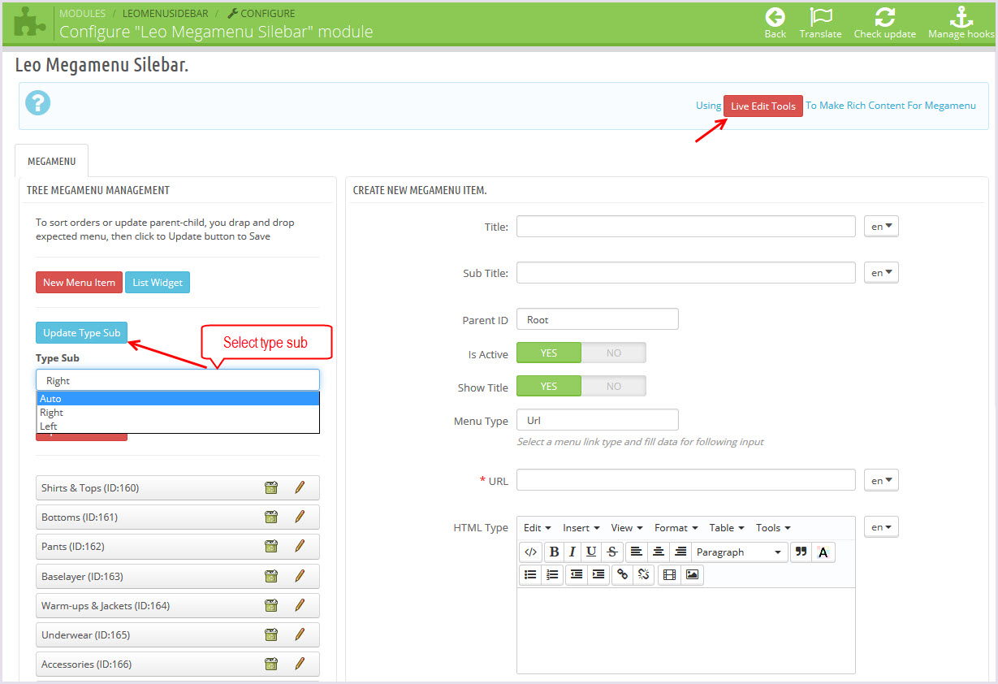Set Is Active to YES
998x684 pixels.
[549, 353]
